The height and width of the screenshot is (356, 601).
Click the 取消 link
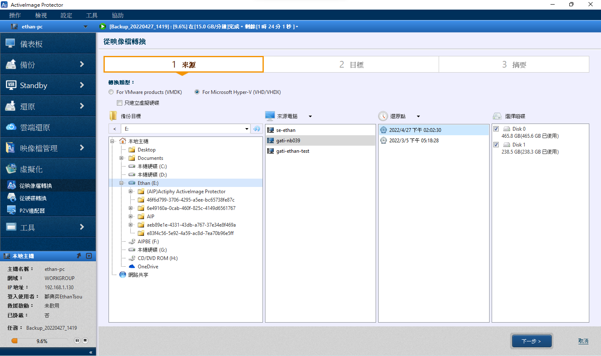click(583, 341)
